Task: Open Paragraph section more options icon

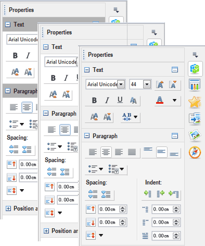Action: [175, 136]
